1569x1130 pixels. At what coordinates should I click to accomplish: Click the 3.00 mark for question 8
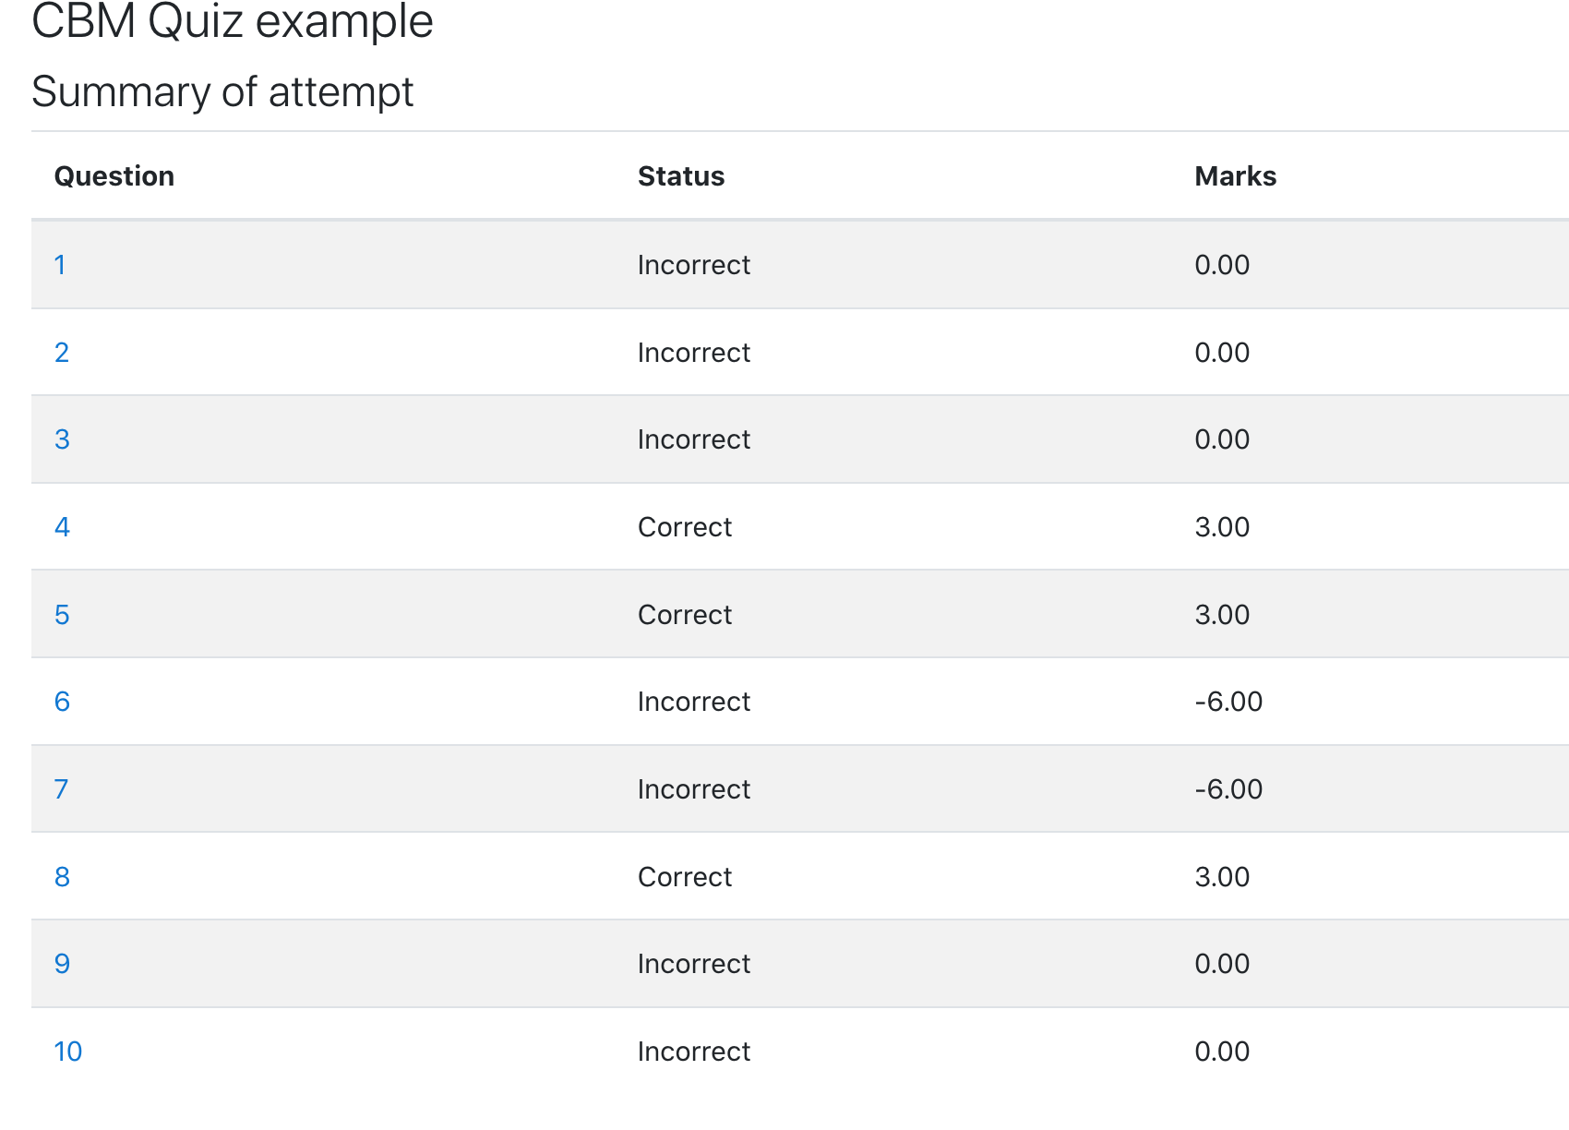pyautogui.click(x=1222, y=877)
